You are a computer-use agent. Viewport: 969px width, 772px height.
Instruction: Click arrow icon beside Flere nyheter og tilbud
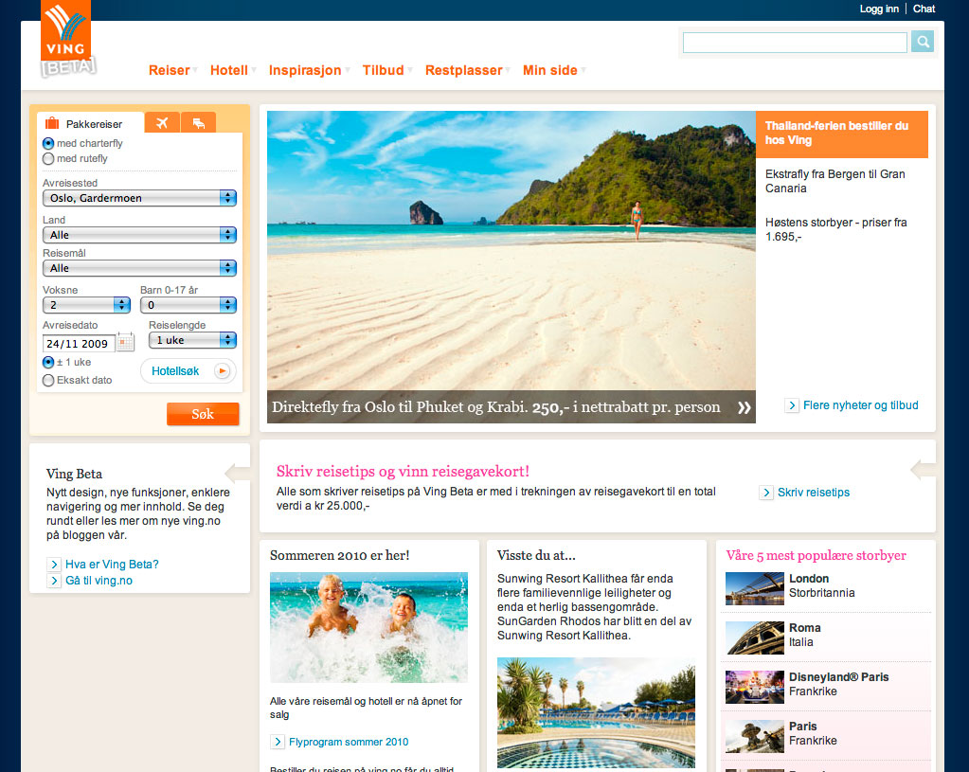[x=792, y=405]
